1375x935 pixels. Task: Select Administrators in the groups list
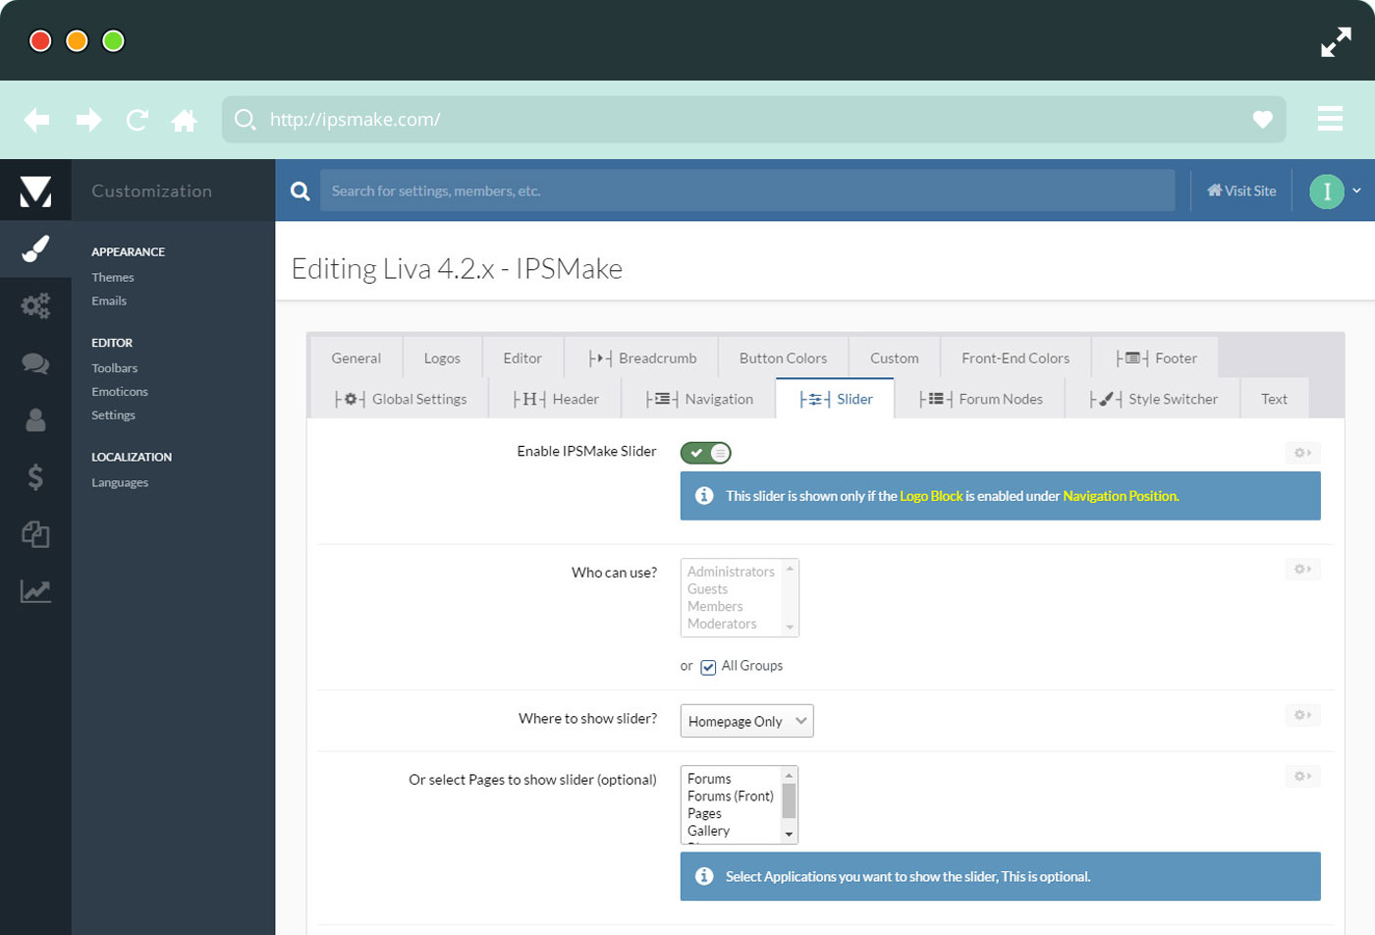(731, 572)
